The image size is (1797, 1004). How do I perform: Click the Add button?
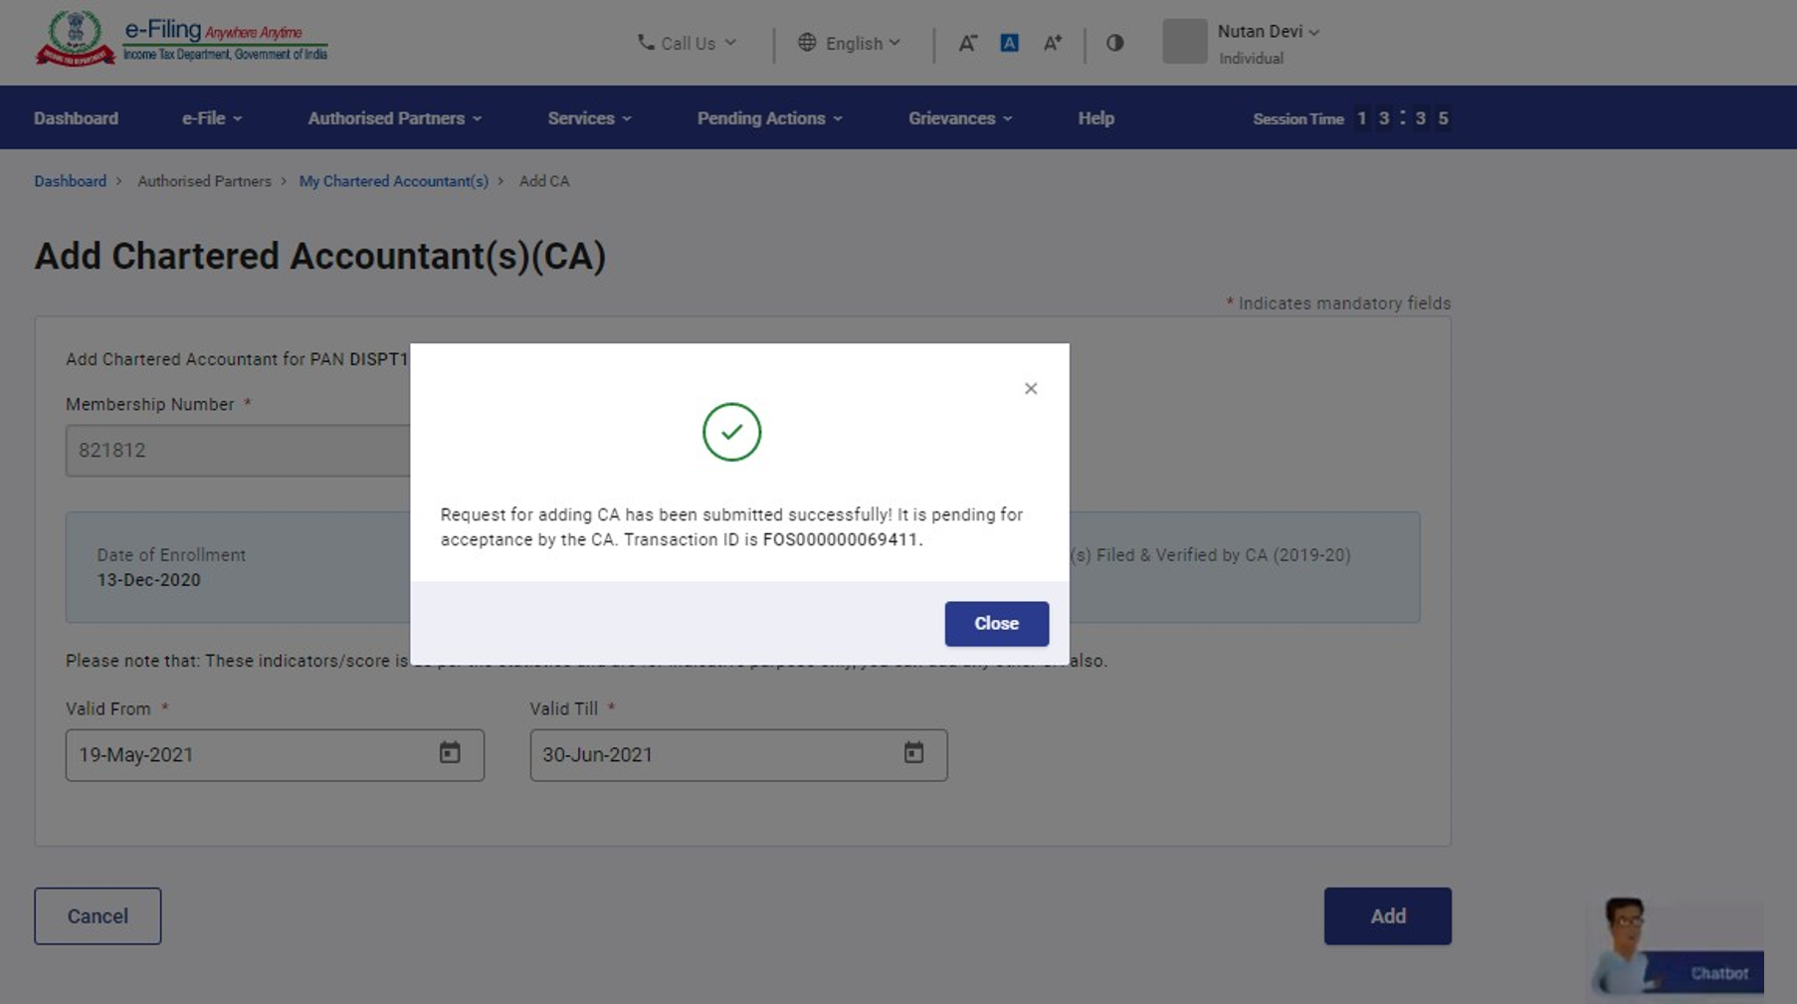1387,915
